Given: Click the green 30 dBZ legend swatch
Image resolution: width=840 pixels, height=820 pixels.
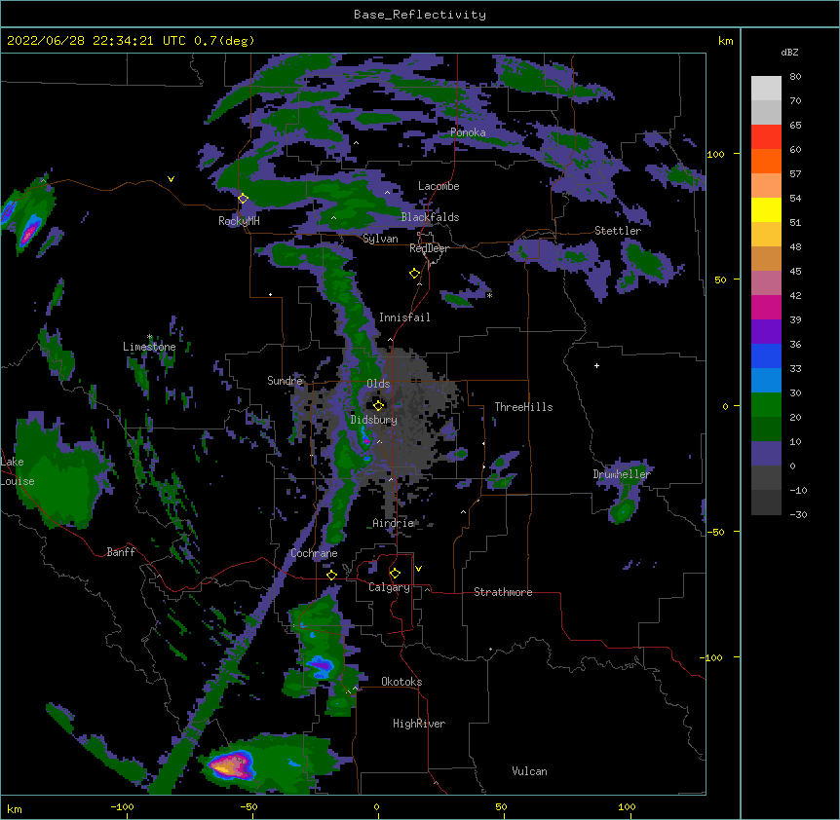Looking at the screenshot, I should coord(766,405).
